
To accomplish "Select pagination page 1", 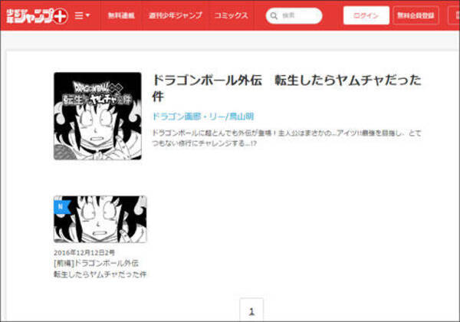I will point(251,310).
